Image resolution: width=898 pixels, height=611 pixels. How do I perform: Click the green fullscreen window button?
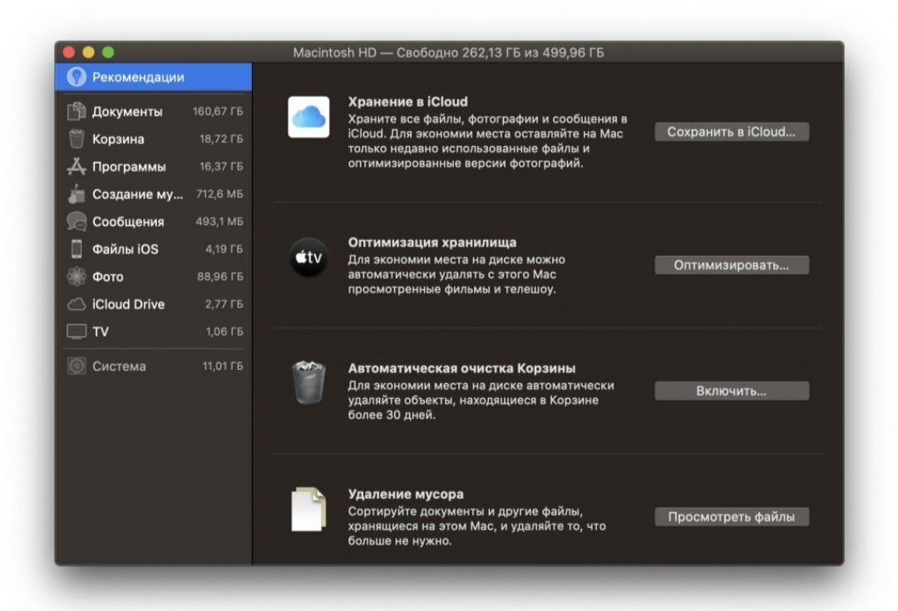(107, 52)
